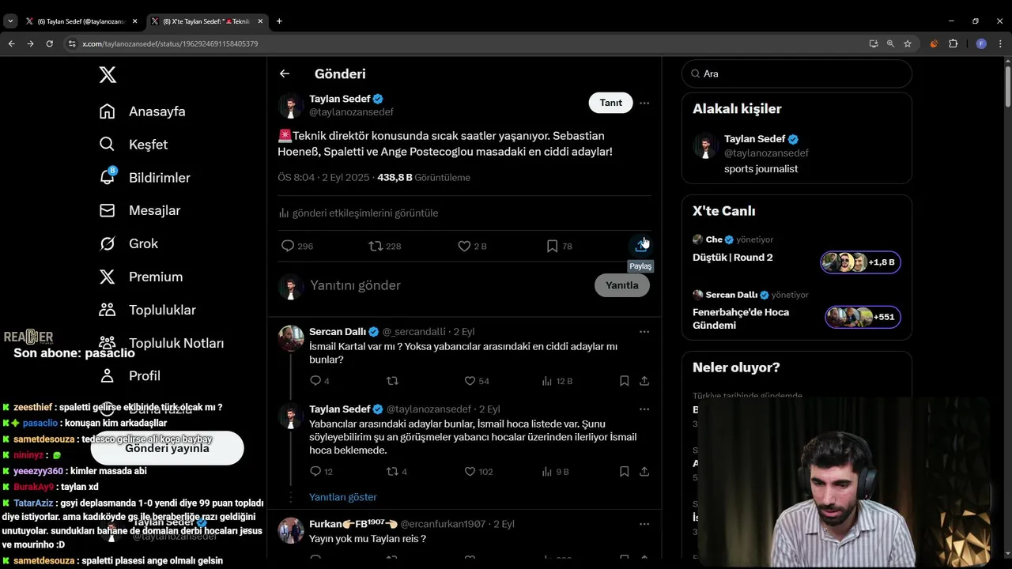The image size is (1012, 569).
Task: Open live Fenerbahçe'de Hoca Gündemi
Action: [741, 318]
